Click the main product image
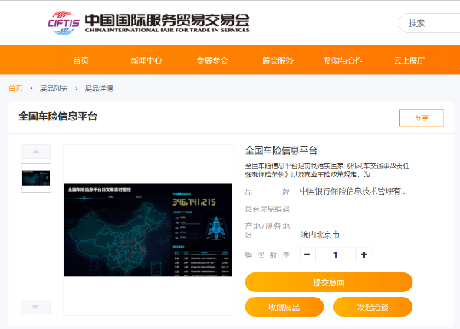460x329 pixels. click(149, 230)
